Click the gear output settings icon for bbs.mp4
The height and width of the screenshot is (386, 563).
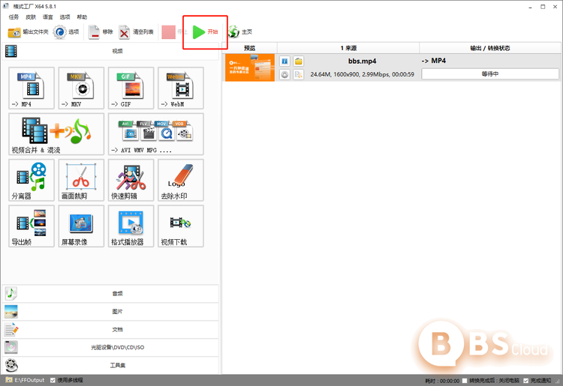click(x=285, y=74)
